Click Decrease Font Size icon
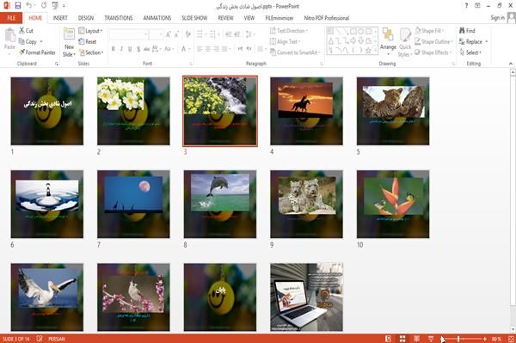 click(x=176, y=34)
